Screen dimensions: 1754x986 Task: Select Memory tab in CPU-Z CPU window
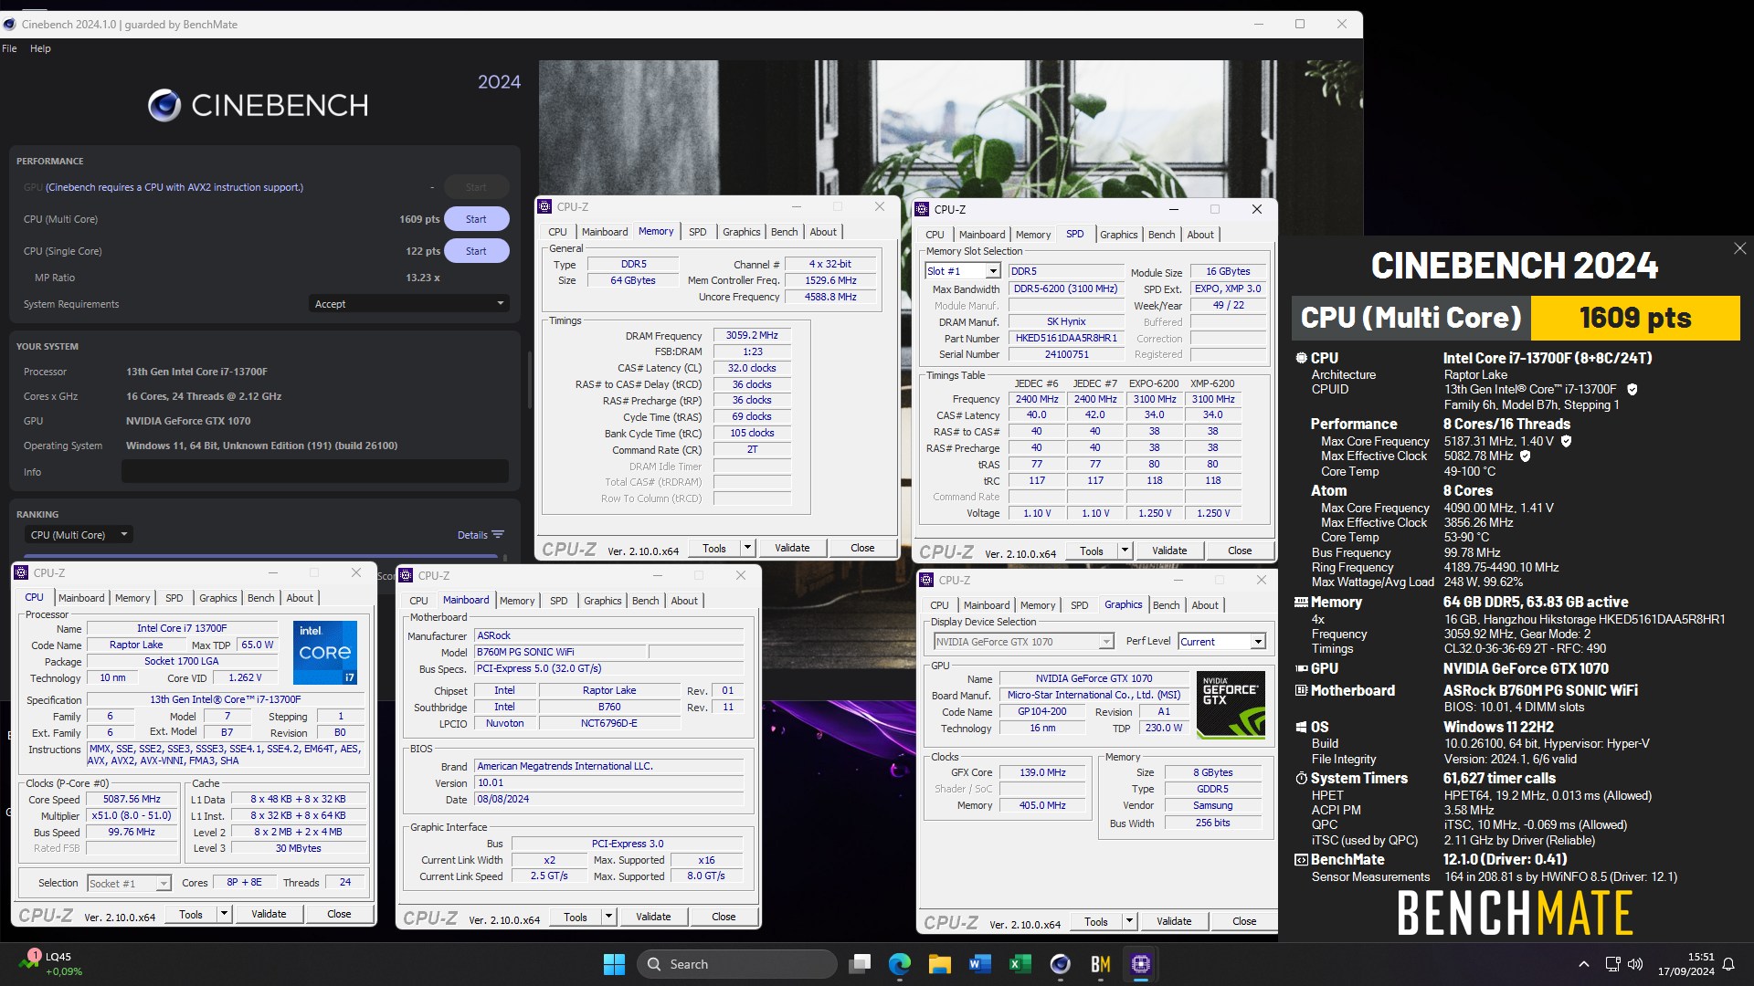[x=132, y=598]
